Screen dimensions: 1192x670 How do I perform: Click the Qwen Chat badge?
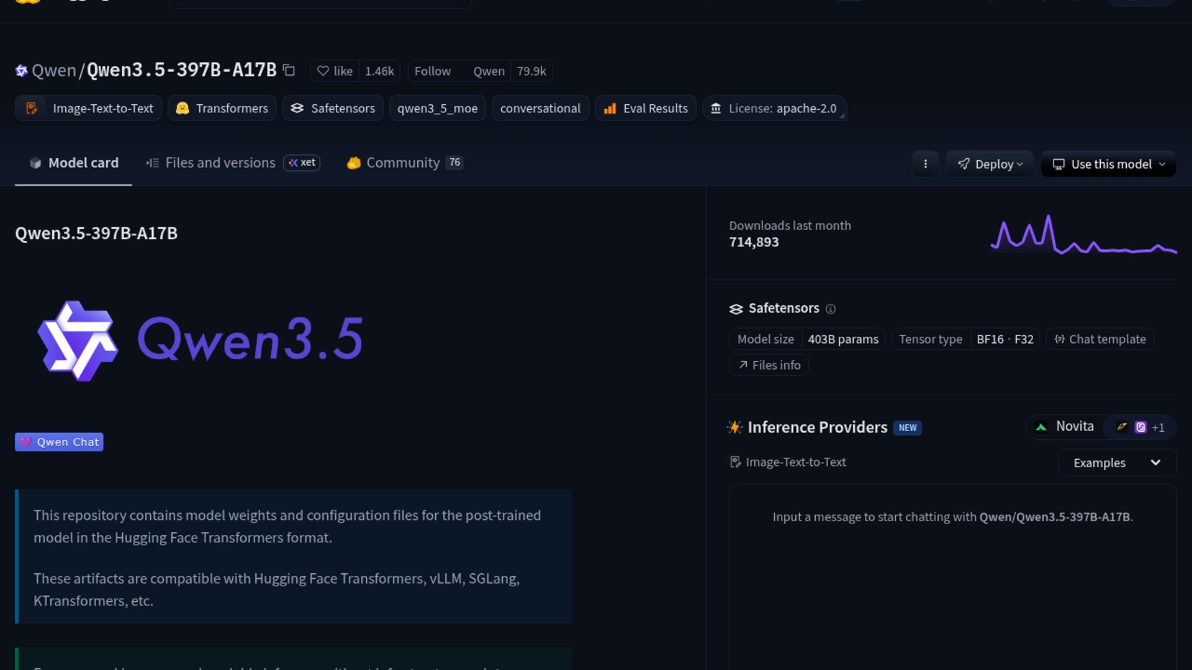[59, 442]
